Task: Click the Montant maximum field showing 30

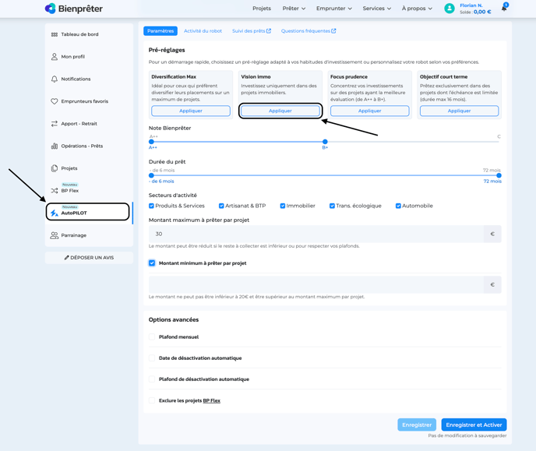Action: 316,234
